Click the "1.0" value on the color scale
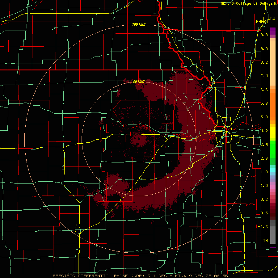 click(x=264, y=186)
